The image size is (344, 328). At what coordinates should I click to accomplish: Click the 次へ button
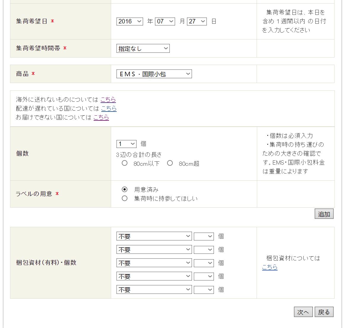tap(303, 312)
